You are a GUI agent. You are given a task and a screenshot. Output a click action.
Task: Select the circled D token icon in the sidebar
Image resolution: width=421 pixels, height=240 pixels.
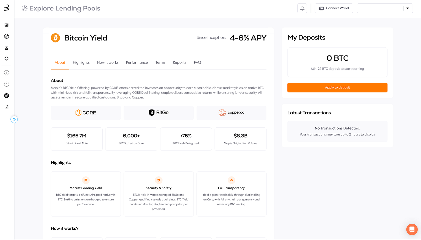pyautogui.click(x=6, y=84)
